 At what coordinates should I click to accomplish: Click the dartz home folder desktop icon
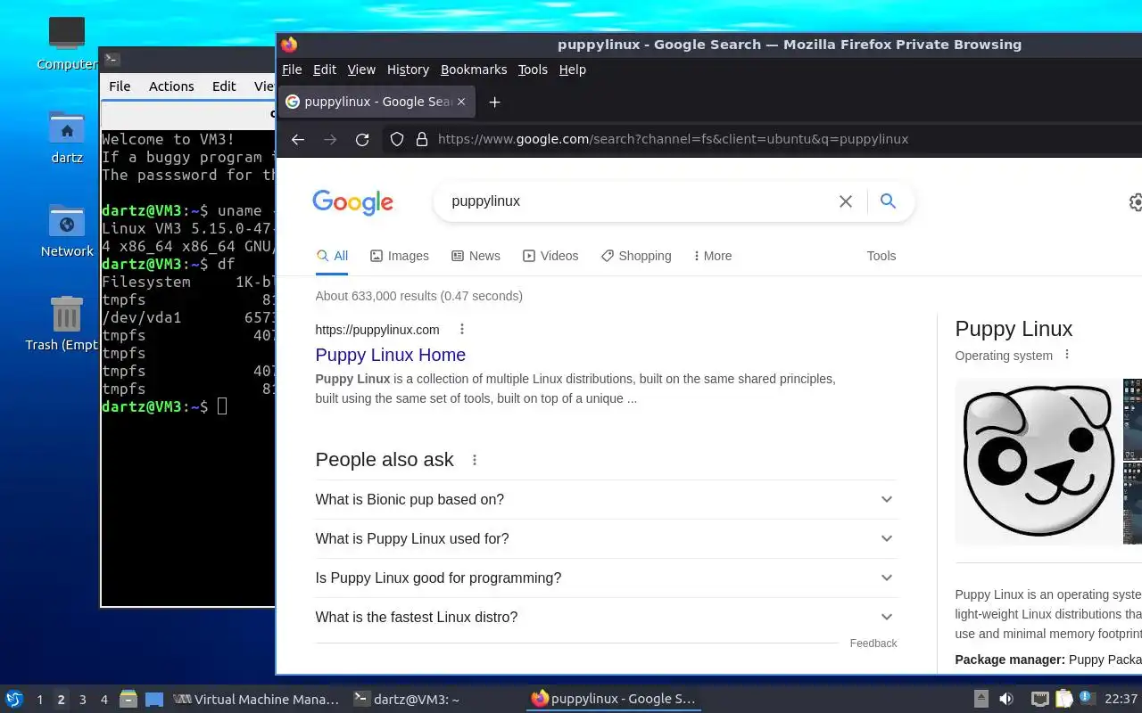(x=67, y=137)
